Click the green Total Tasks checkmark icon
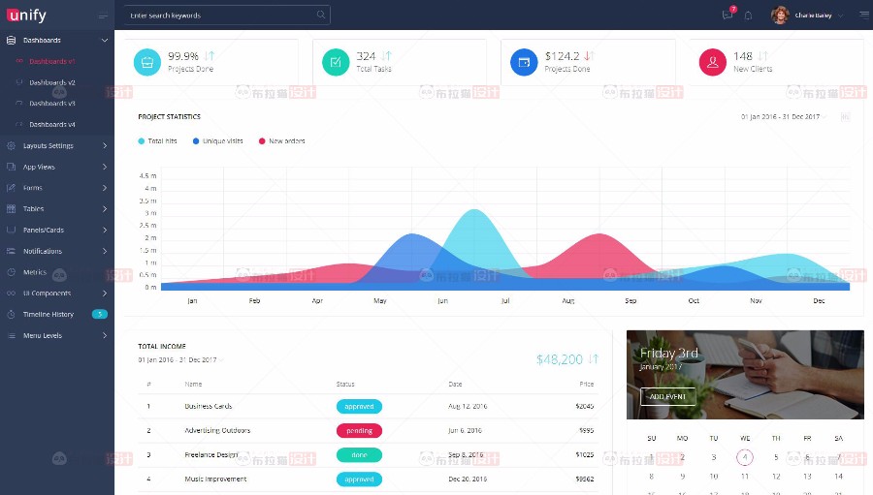 (336, 62)
